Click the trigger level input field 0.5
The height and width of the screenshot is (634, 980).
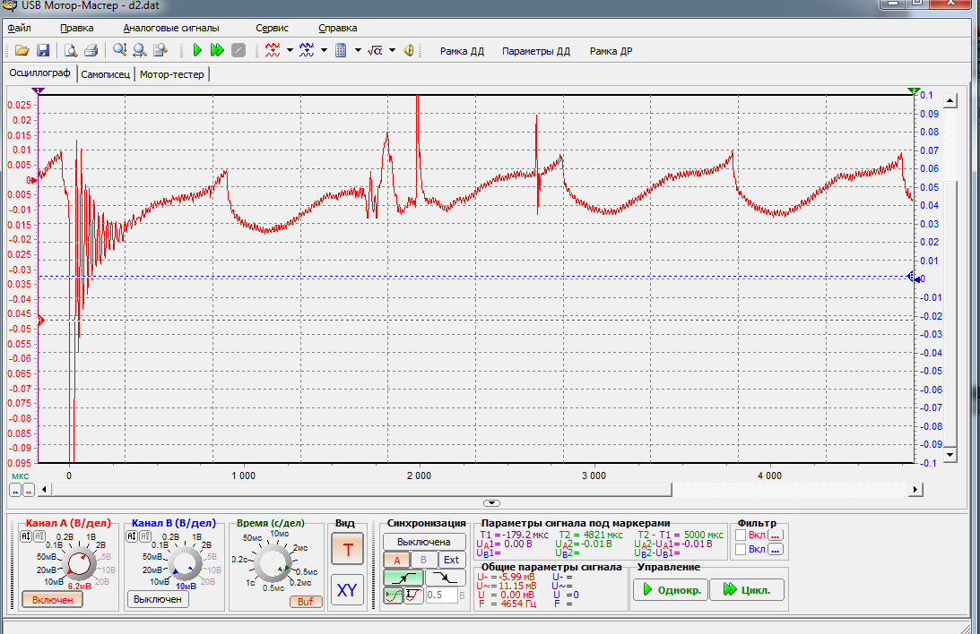pos(441,595)
